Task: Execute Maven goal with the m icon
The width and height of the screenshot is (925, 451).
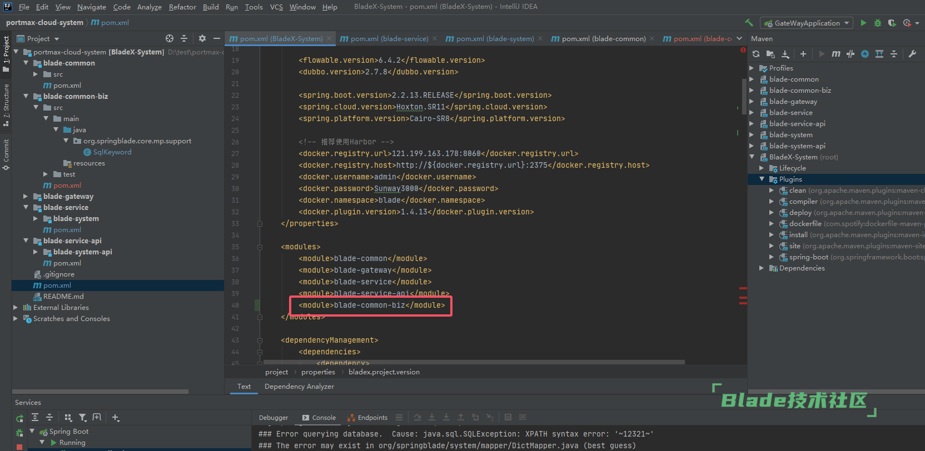Action: click(836, 54)
